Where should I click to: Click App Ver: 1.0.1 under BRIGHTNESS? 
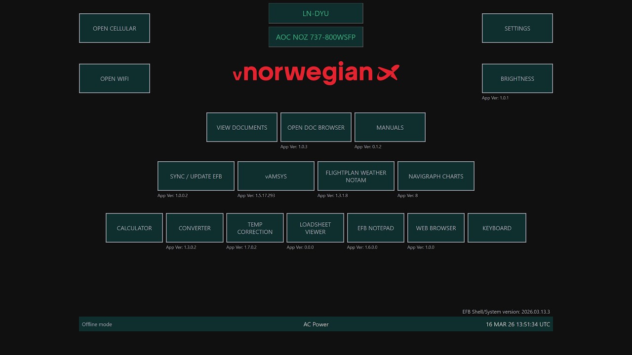pyautogui.click(x=495, y=98)
